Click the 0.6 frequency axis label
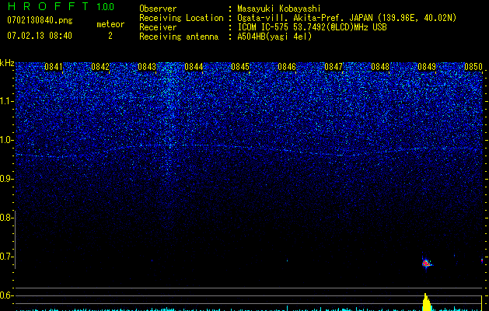This screenshot has width=489, height=311. click(x=7, y=295)
